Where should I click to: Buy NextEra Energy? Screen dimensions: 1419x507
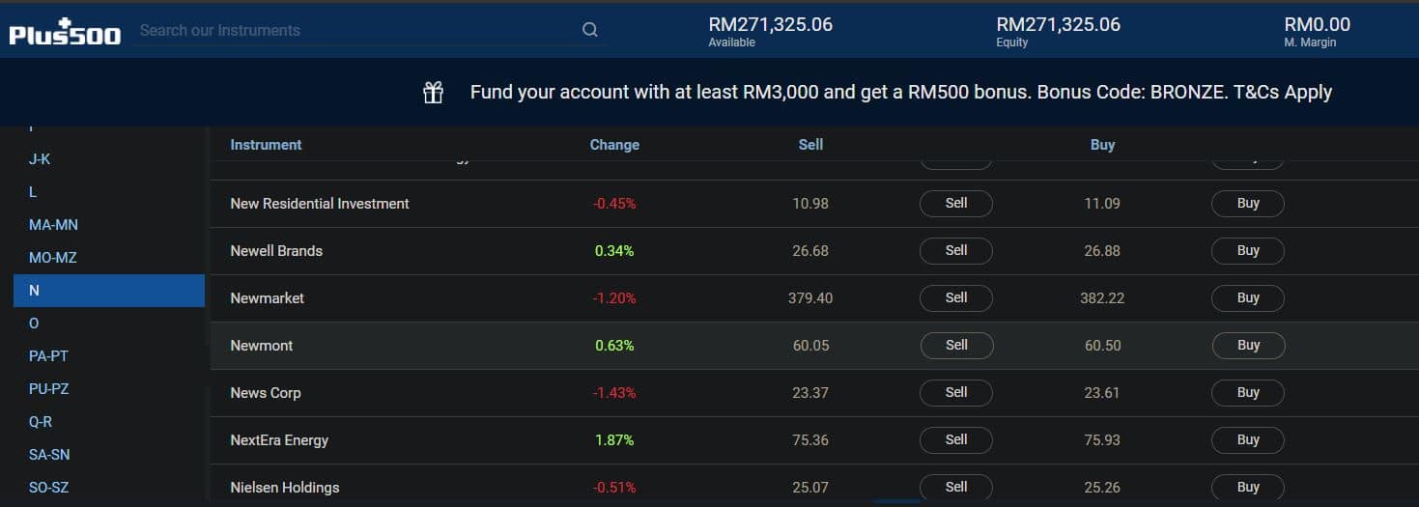pyautogui.click(x=1248, y=440)
